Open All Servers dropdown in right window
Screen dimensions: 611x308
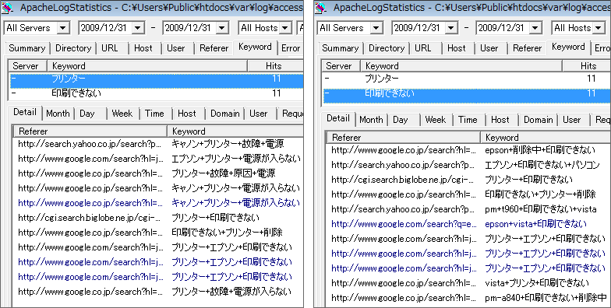376,28
